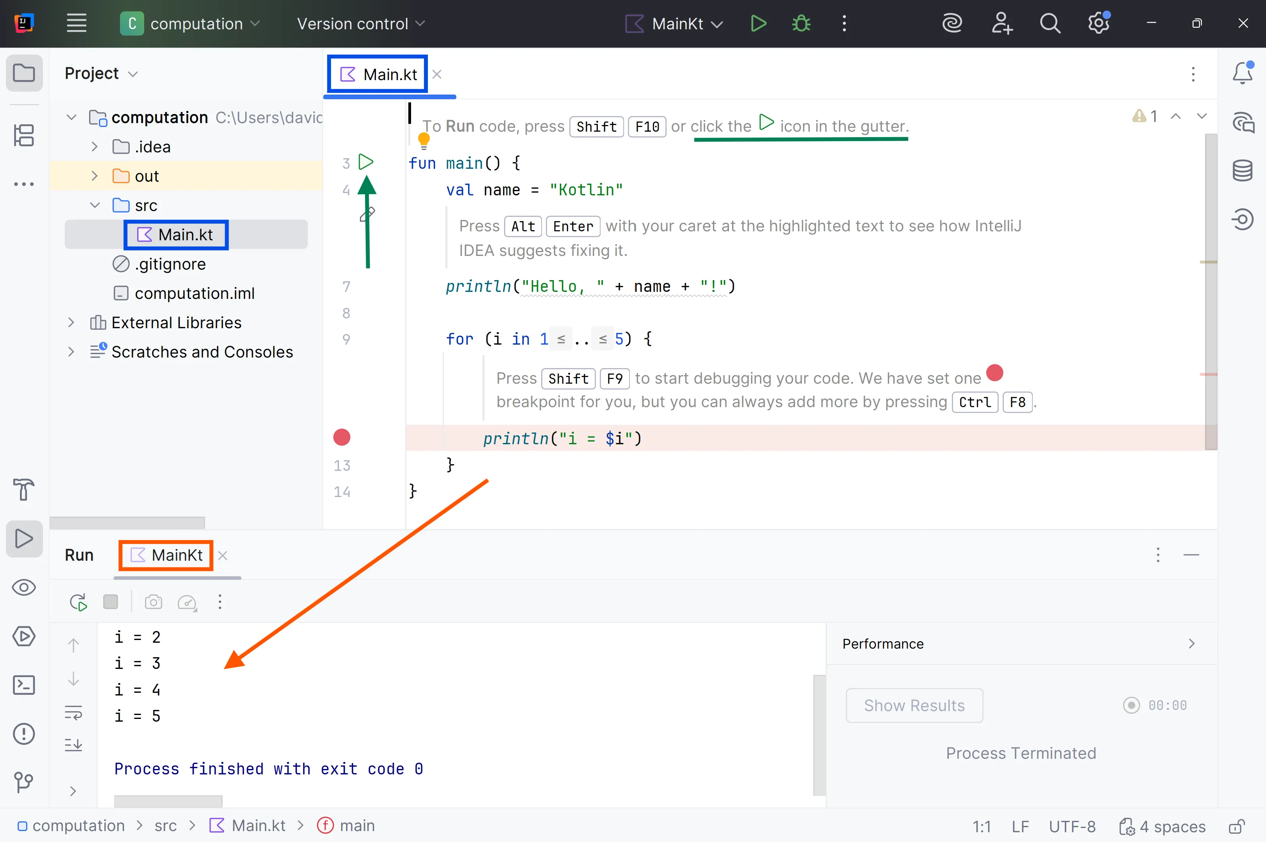Open the Database tool window

(x=1243, y=171)
